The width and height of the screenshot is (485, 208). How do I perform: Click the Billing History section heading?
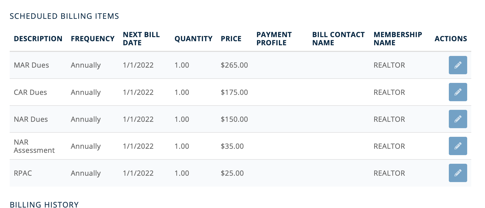coord(44,204)
